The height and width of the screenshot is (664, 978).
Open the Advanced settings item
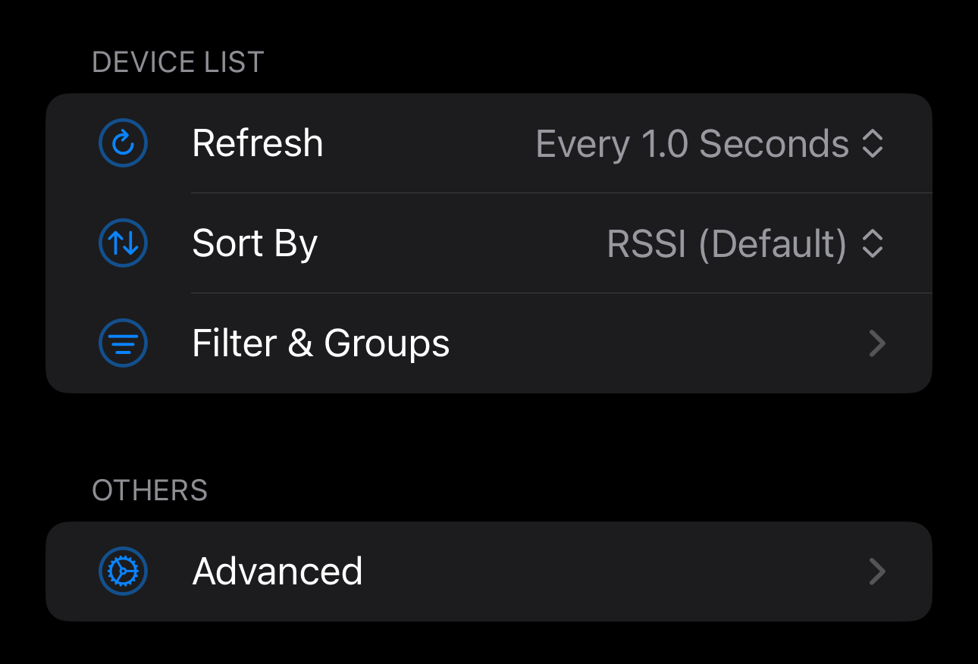point(277,572)
